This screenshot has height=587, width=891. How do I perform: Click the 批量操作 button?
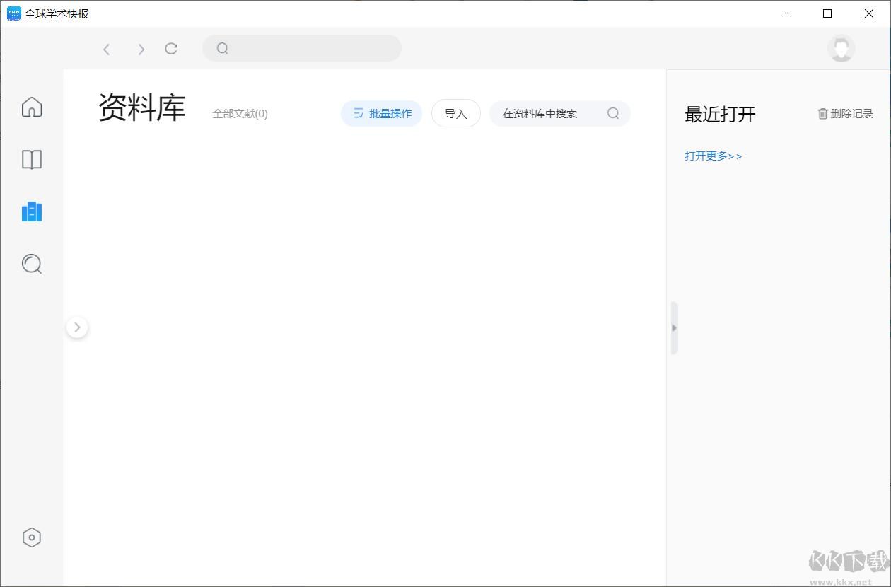point(381,113)
